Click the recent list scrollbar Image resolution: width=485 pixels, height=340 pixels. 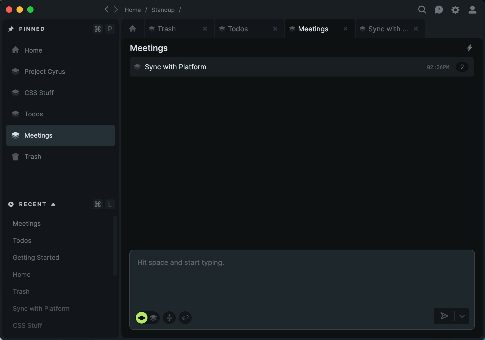point(115,246)
